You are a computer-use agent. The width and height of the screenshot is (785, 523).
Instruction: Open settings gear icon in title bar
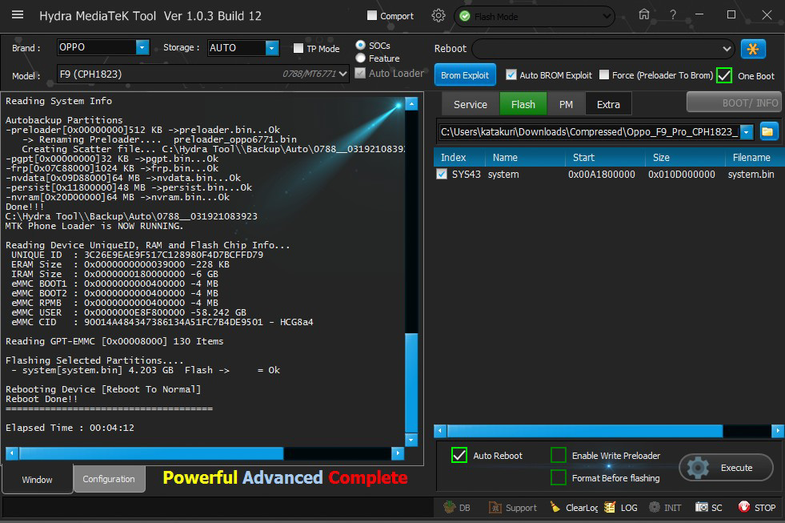click(438, 15)
